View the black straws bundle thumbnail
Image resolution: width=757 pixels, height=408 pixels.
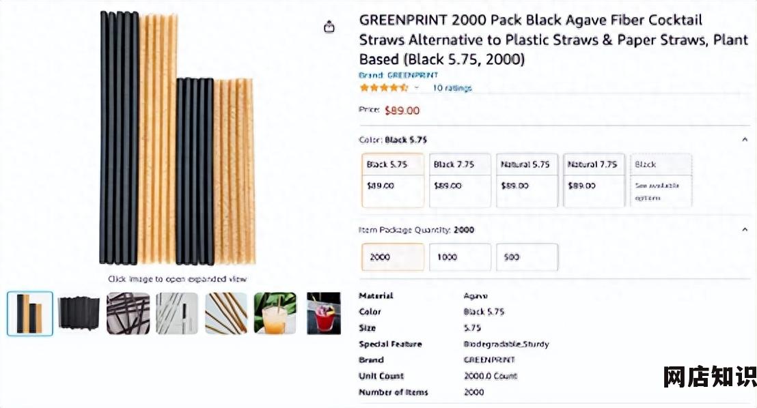[x=79, y=313]
